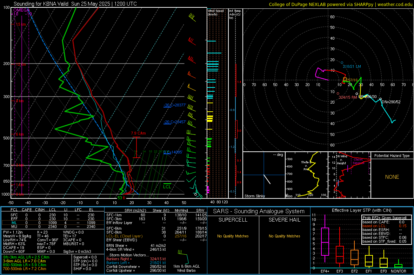This screenshot has width=414, height=275.
Task: Click the WNDG = 0.0 value
Action: 73,232
